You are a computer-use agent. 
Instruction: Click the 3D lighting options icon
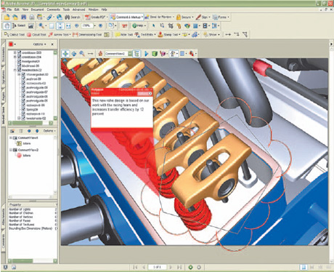click(174, 53)
